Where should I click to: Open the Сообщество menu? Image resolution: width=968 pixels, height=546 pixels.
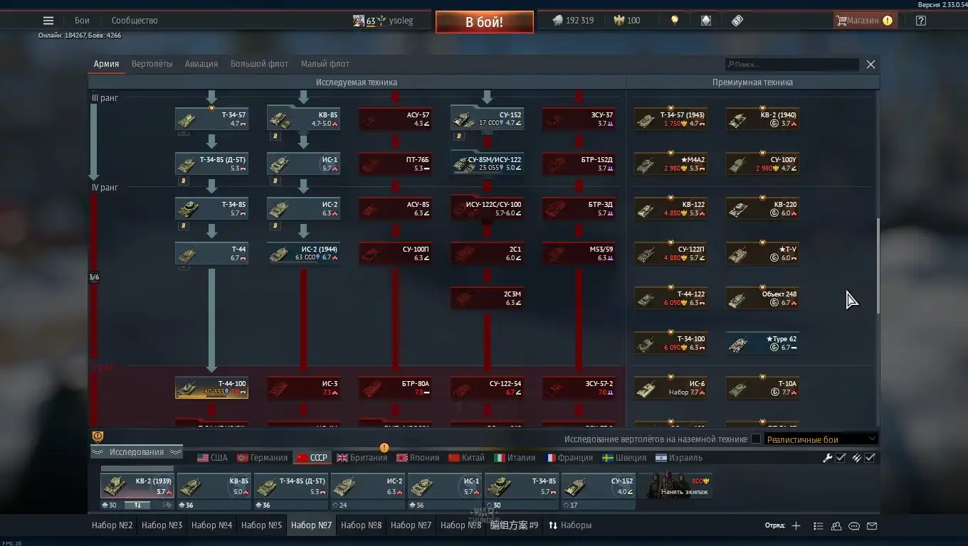(x=135, y=21)
